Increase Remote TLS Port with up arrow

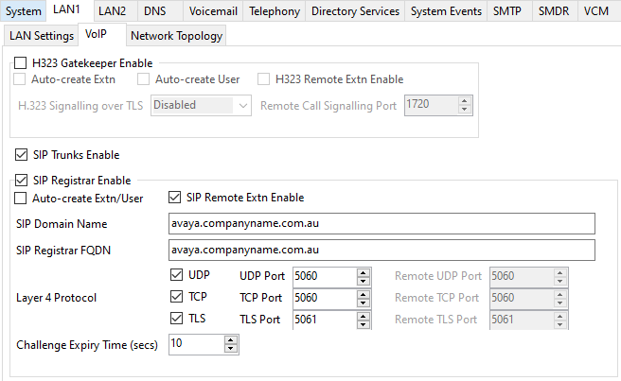(560, 316)
